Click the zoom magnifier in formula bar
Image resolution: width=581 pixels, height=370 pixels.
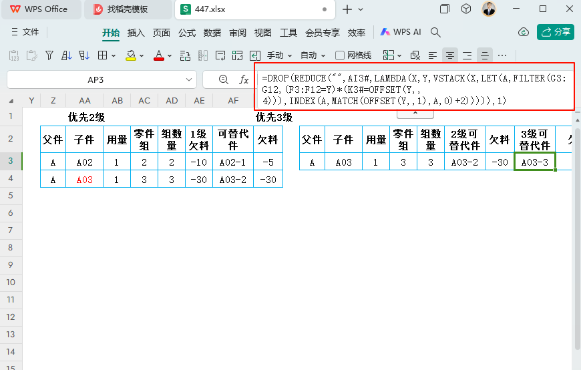tap(224, 79)
